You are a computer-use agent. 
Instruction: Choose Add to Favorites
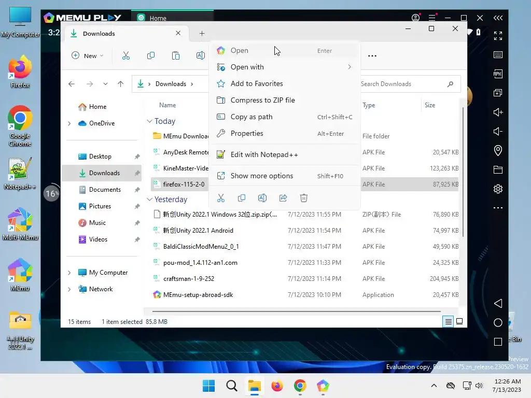[285, 83]
